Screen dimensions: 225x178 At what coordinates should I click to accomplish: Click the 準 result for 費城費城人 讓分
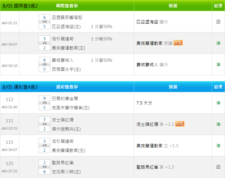pyautogui.click(x=218, y=64)
